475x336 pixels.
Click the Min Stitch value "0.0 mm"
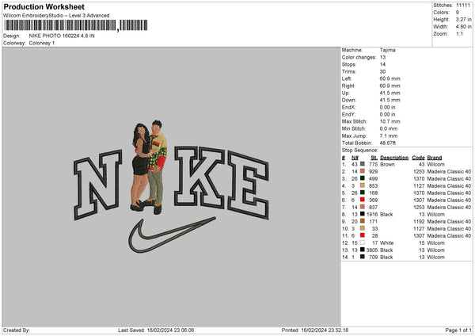[x=389, y=128]
